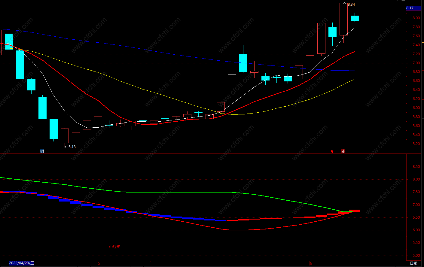Click the 8.34 high price label

pos(351,5)
